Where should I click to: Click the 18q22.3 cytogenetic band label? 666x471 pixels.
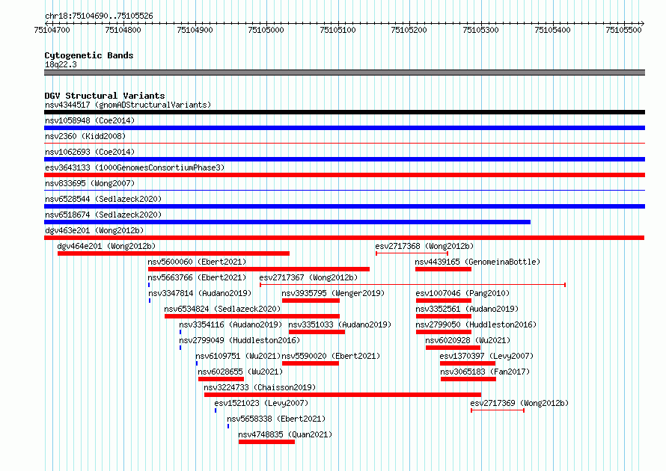[61, 64]
